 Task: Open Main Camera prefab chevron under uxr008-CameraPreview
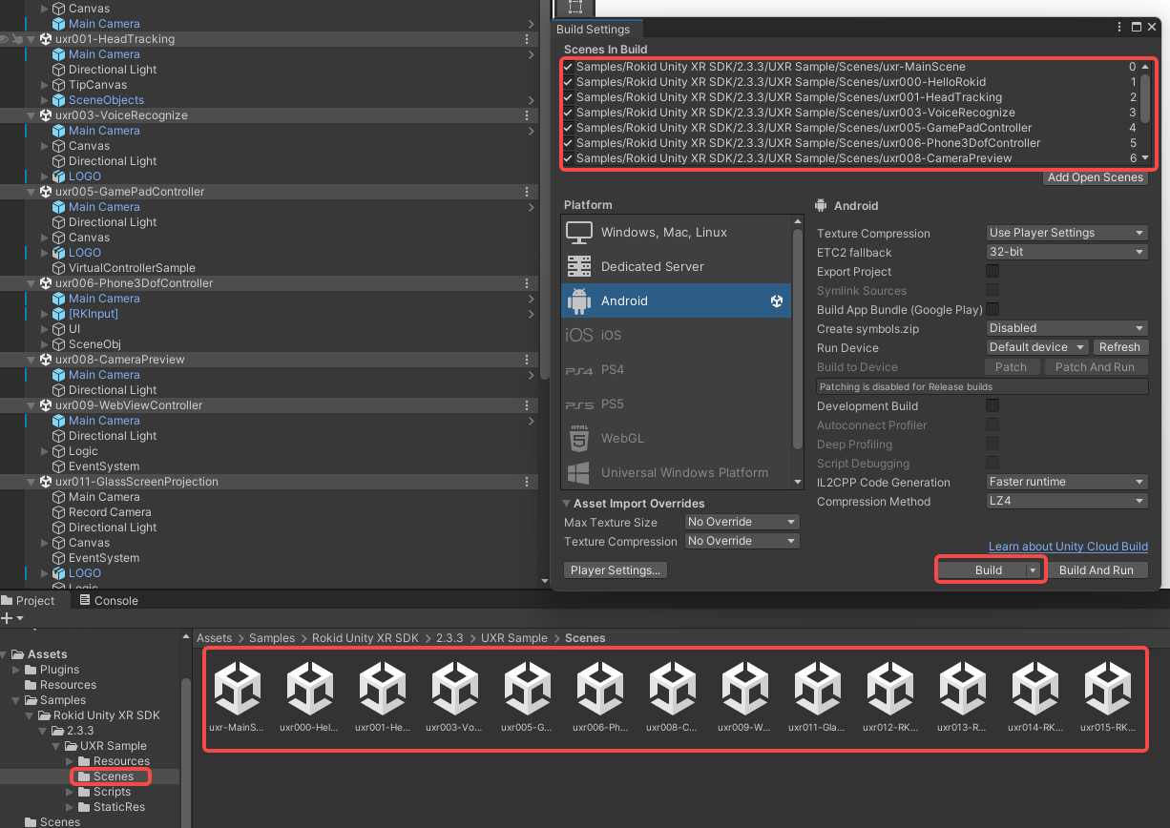531,375
